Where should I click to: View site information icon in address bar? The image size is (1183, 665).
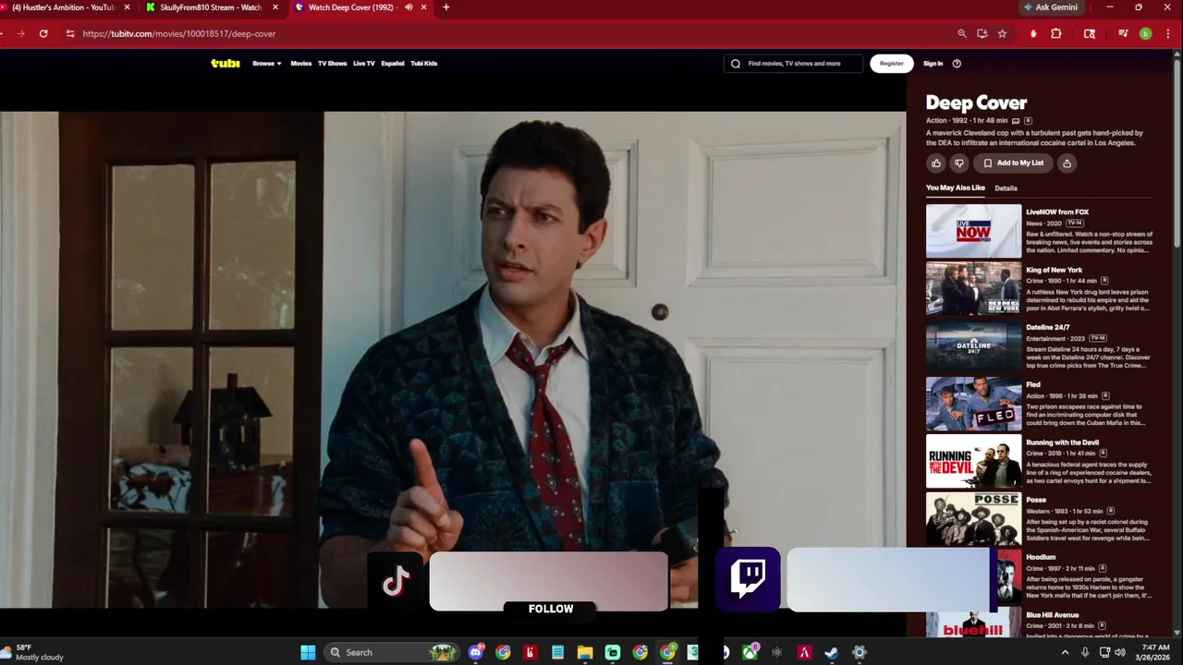pos(69,33)
